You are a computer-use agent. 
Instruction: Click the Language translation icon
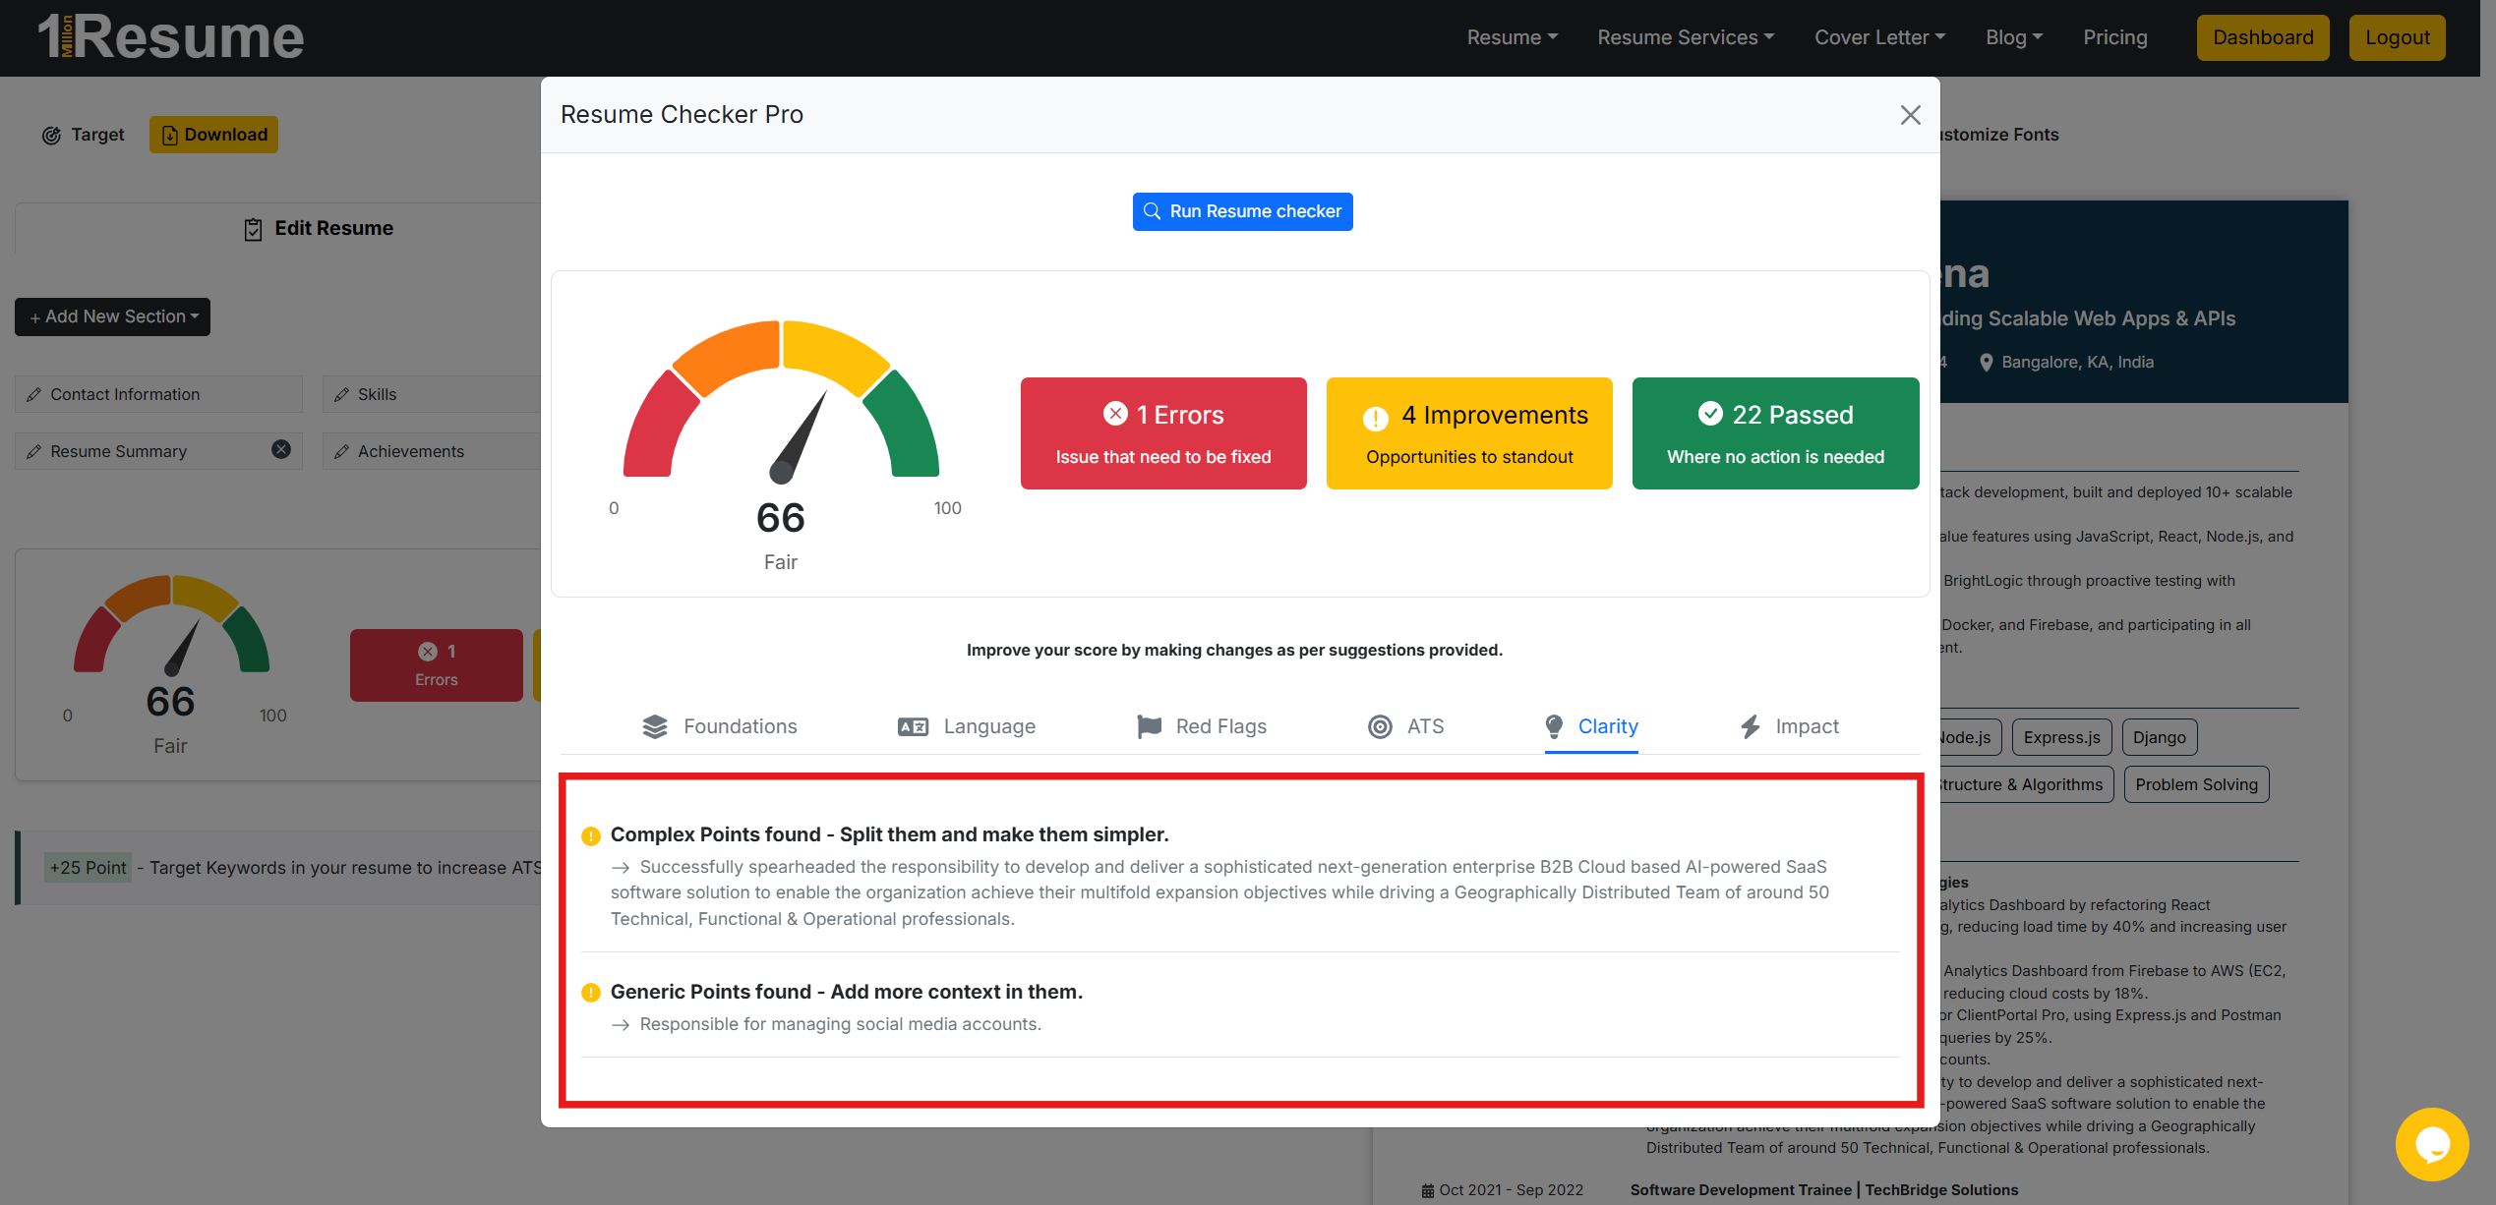(913, 726)
